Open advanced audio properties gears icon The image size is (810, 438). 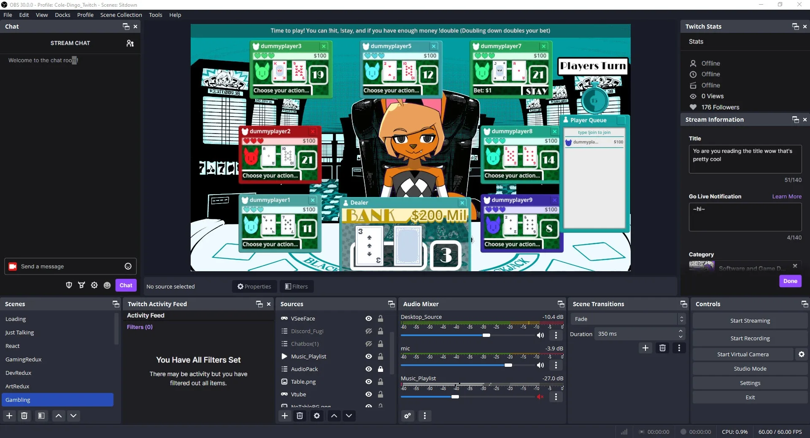pos(408,416)
